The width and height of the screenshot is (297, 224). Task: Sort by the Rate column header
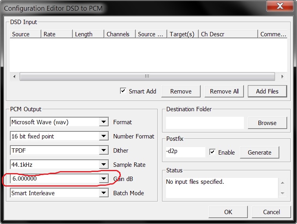point(57,34)
